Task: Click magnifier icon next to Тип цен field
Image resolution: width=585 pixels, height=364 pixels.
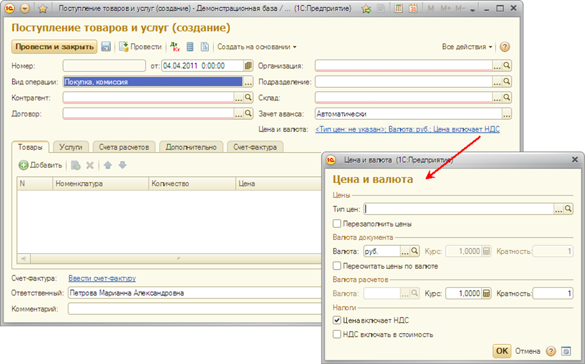Action: coord(568,209)
